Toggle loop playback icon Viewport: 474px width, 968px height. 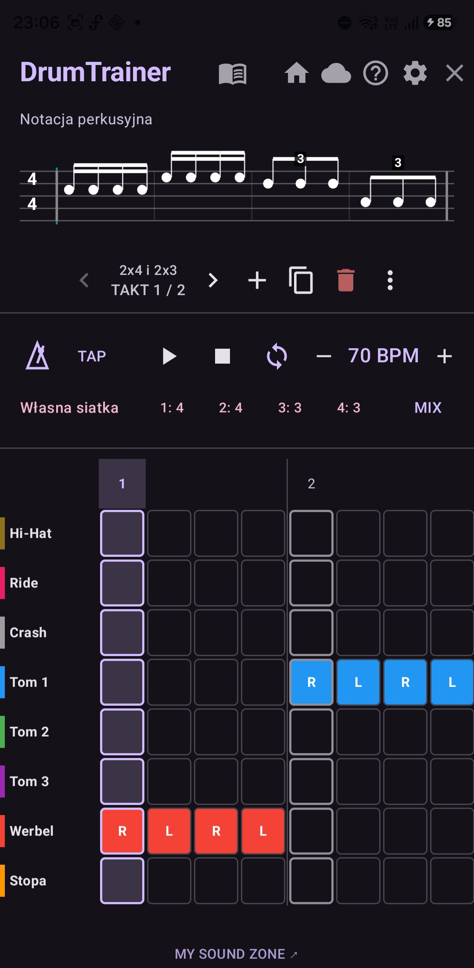coord(277,356)
